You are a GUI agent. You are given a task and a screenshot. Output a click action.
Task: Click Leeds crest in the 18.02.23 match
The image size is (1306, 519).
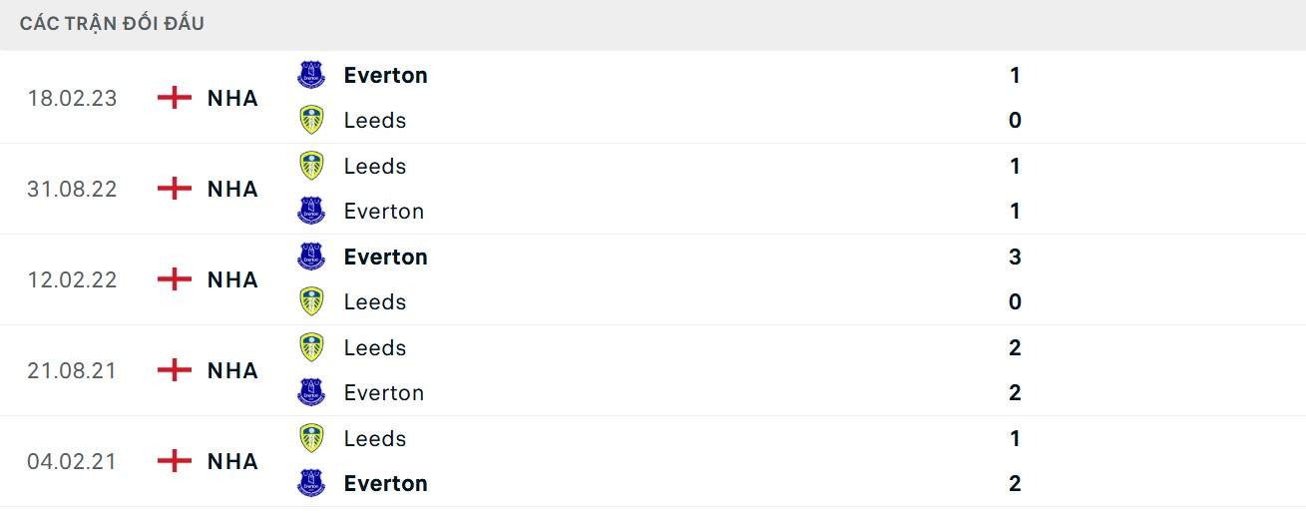tap(311, 120)
